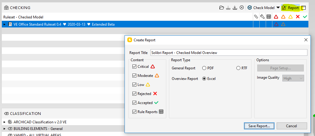Expand VE Office Standard Ruleset 0.4 row
Viewport: 315px width, 136px height.
(5, 24)
